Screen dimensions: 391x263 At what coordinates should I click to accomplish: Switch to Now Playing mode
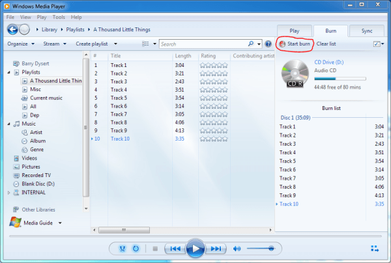coord(375,248)
